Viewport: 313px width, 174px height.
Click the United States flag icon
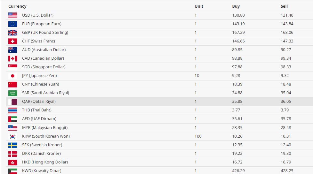tap(12, 15)
